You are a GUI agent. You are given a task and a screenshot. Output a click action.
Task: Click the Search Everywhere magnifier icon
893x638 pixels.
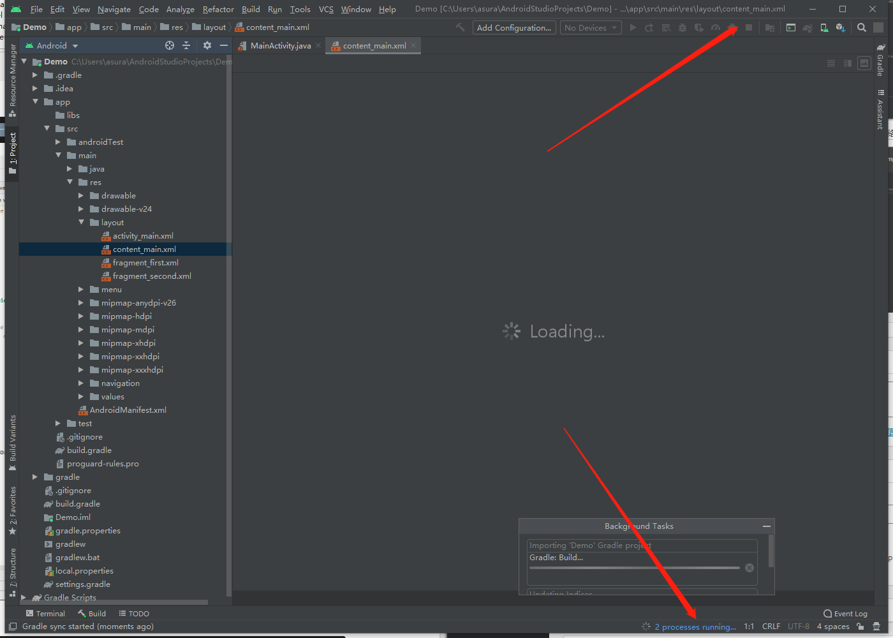click(x=862, y=27)
